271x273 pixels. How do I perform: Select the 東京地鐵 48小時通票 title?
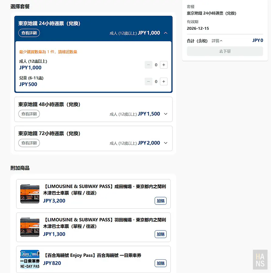[49, 104]
